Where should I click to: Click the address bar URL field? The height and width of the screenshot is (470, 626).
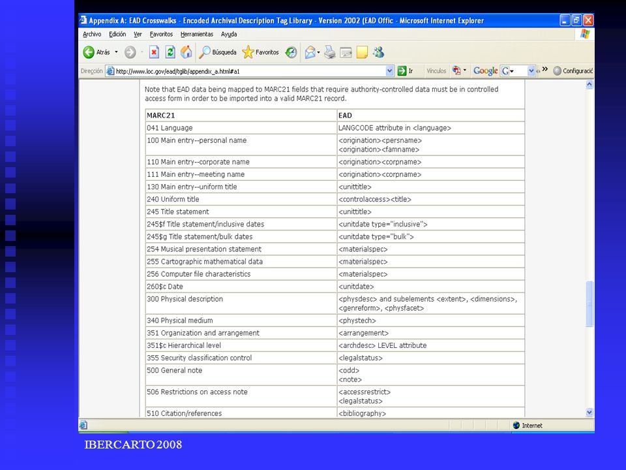[250, 71]
